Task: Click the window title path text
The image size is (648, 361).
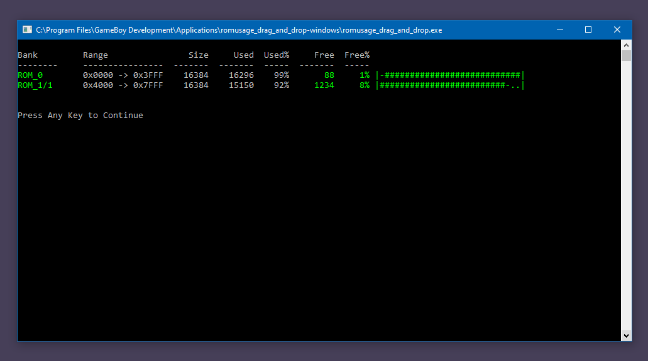Action: (x=239, y=30)
